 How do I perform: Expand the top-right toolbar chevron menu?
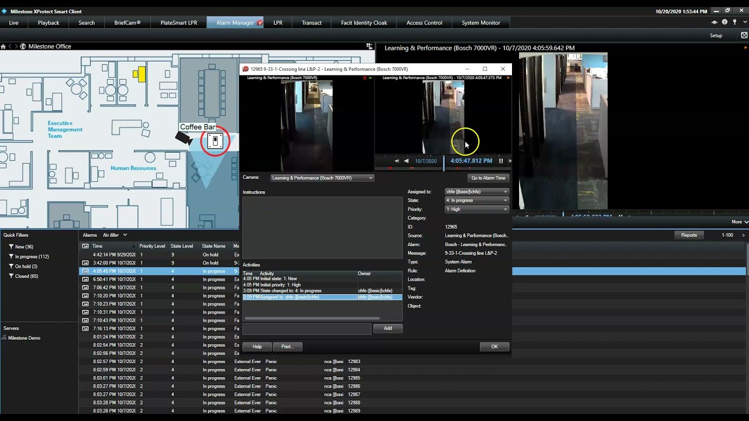tap(745, 22)
